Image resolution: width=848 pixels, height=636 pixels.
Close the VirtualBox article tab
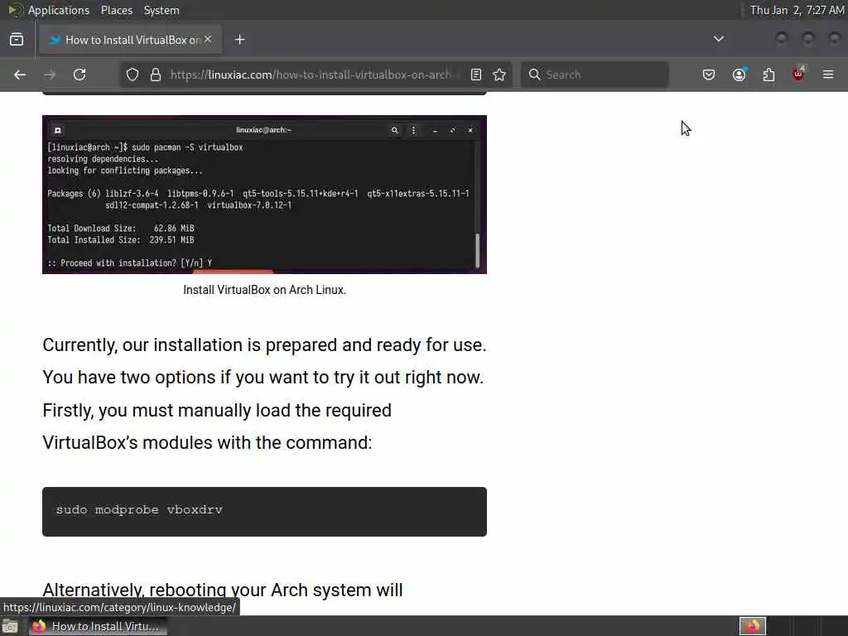point(208,40)
